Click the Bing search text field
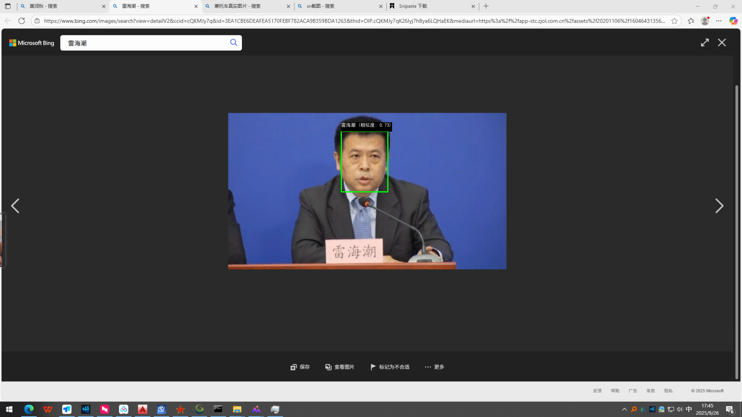Screen dimensions: 742x417 click(x=144, y=43)
